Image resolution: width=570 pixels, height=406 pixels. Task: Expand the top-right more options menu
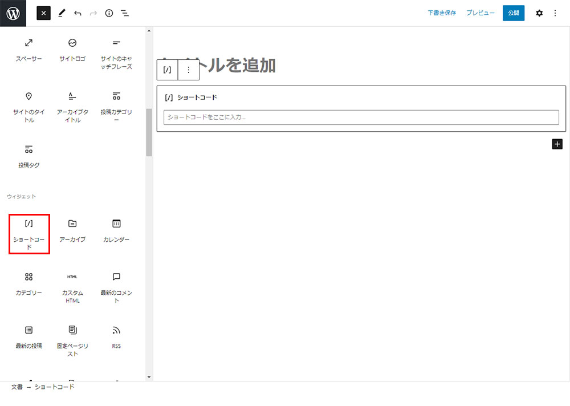[x=555, y=13]
